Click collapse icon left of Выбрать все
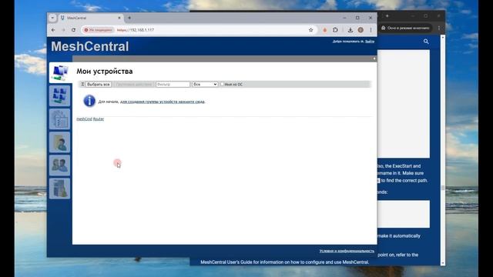Screen dimensions: 493x277 [82, 84]
